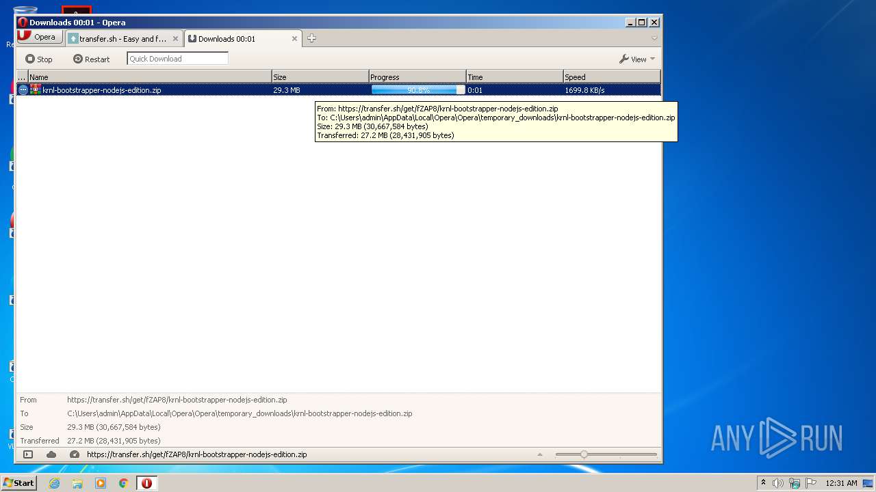The height and width of the screenshot is (492, 876).
Task: Launch Internet Explorer from taskbar
Action: [54, 483]
